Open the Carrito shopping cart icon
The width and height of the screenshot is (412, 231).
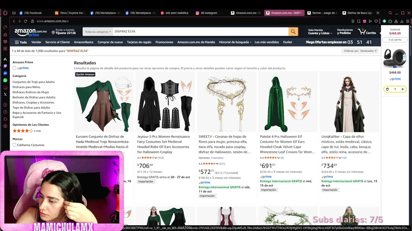point(367,32)
